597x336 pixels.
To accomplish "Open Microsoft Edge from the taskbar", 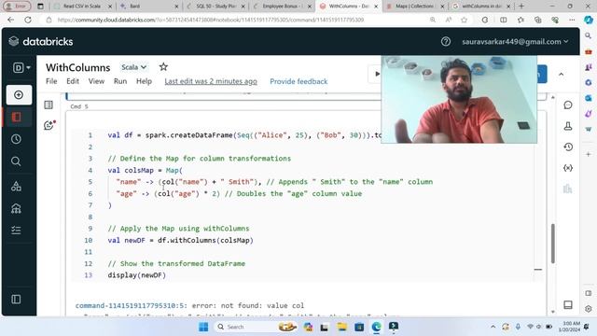I will click(376, 327).
